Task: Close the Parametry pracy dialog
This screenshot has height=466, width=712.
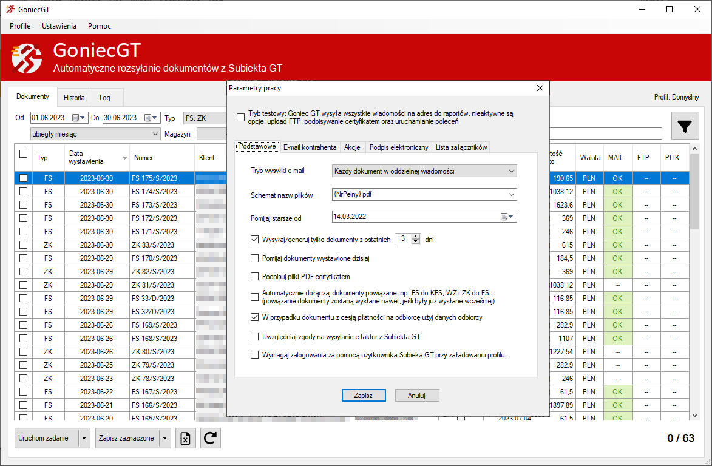Action: tap(540, 88)
